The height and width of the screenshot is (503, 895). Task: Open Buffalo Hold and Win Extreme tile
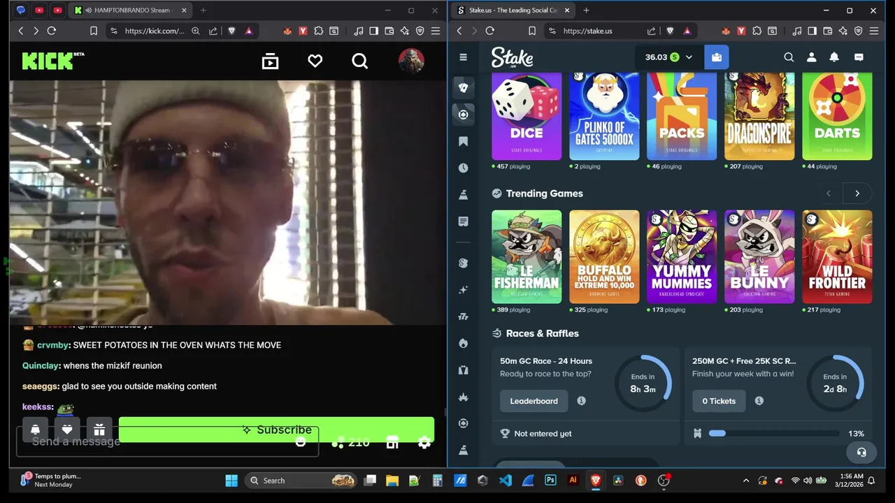(604, 256)
